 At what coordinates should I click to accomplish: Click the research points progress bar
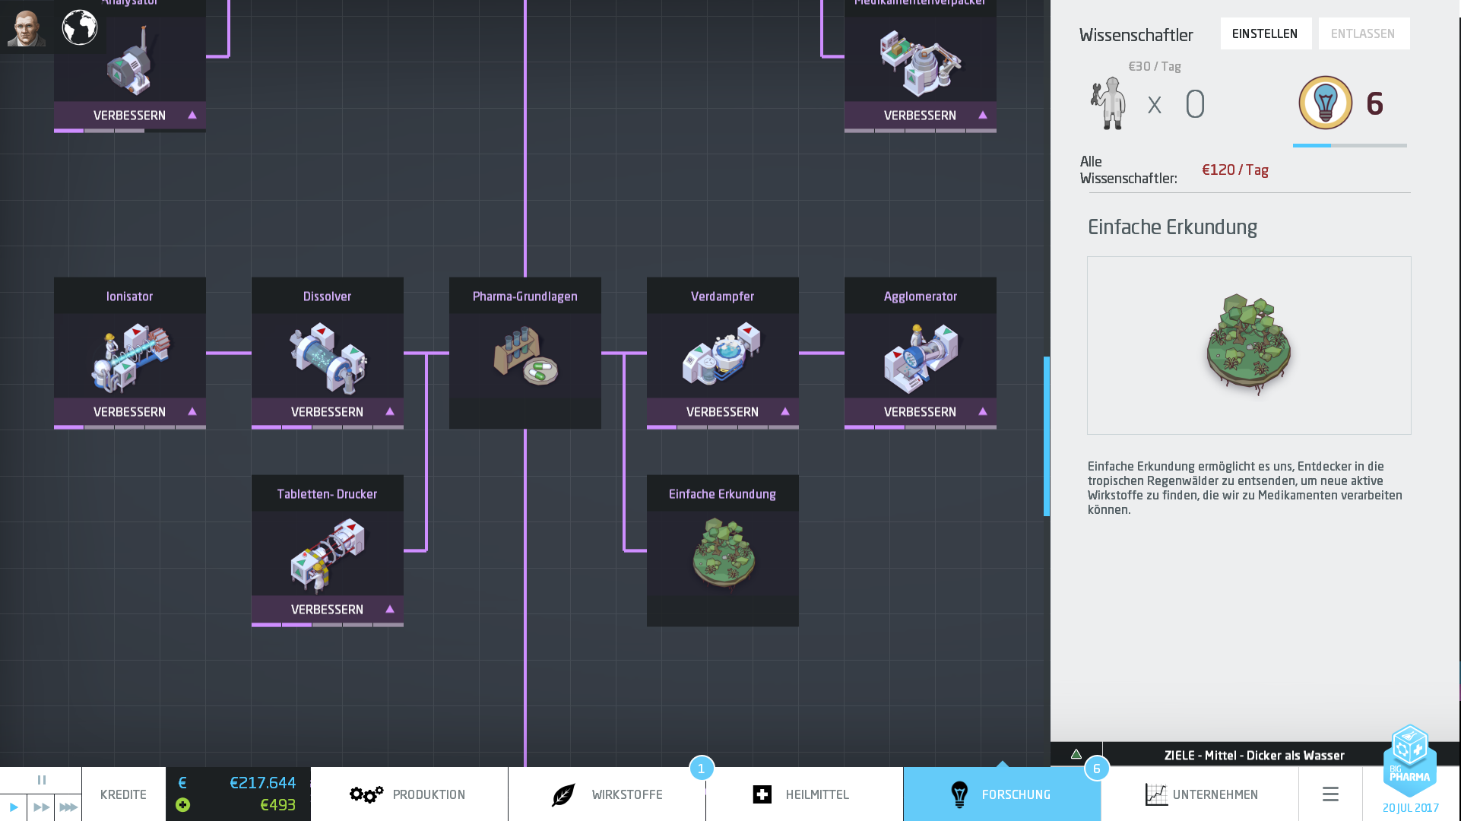[1350, 145]
